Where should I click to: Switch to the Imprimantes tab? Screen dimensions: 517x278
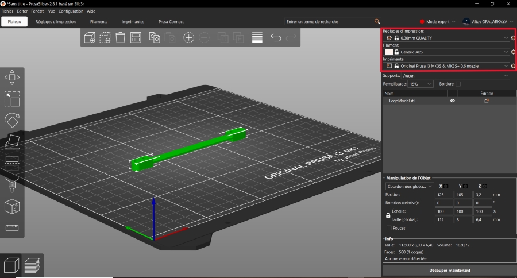pos(133,21)
